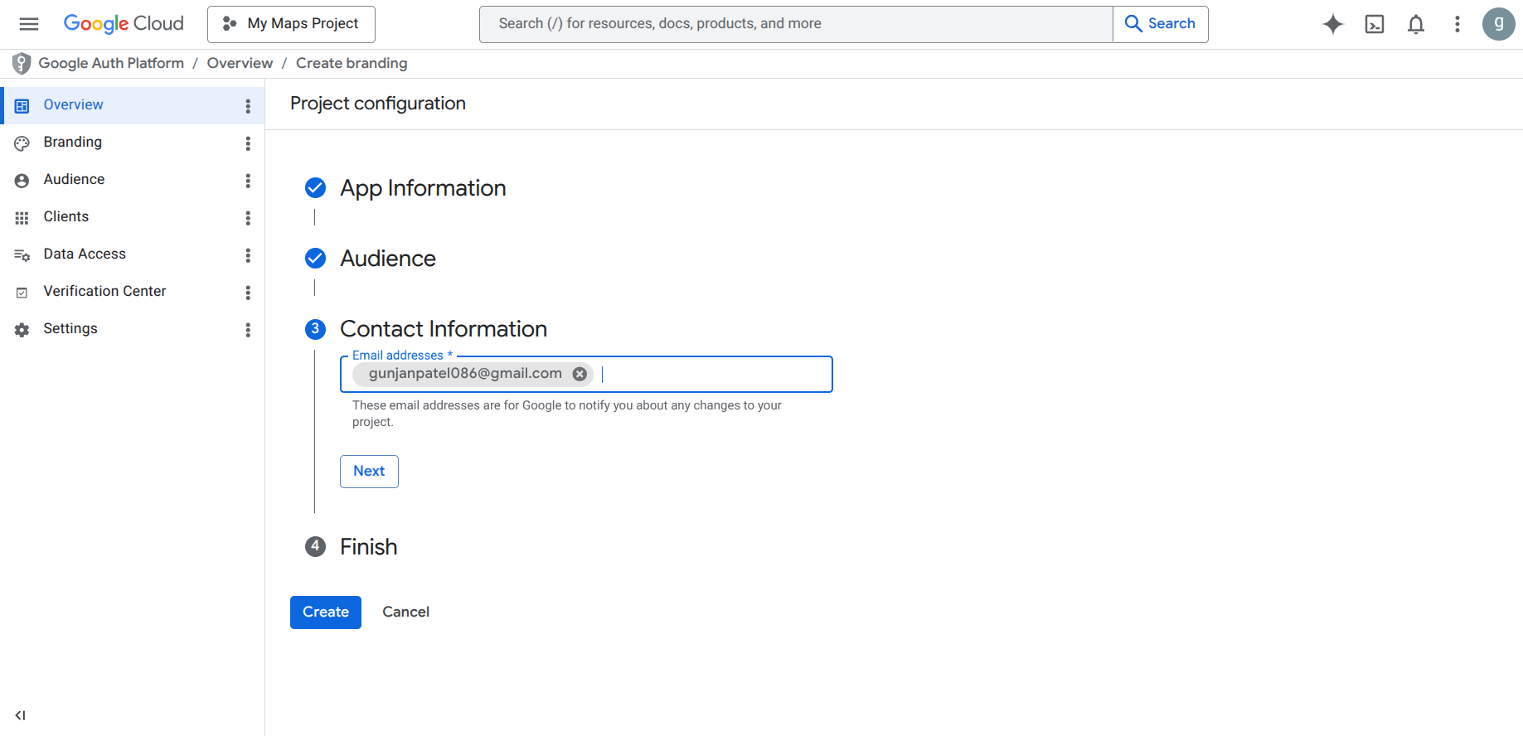
Task: Select Audience in the sidebar
Action: point(133,180)
